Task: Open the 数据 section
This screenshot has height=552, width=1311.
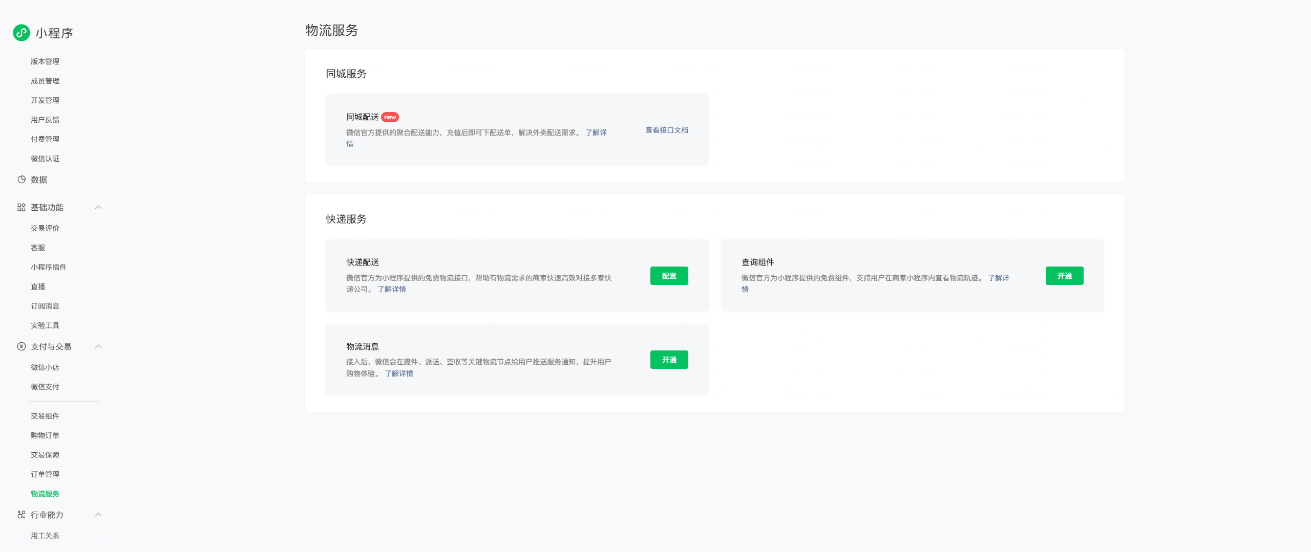Action: (x=39, y=180)
